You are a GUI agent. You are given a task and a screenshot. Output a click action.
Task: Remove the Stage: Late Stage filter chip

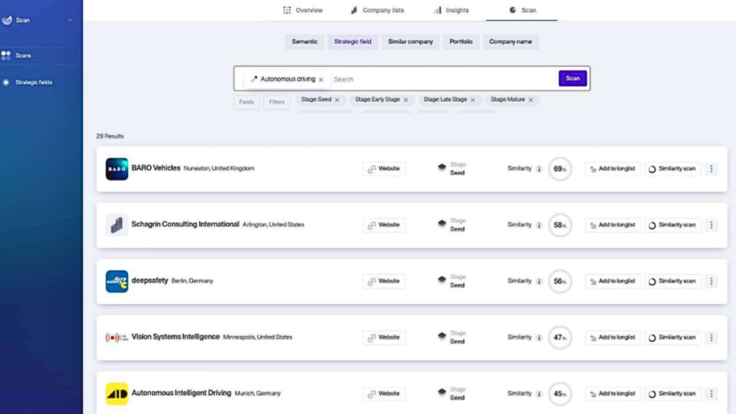click(472, 100)
